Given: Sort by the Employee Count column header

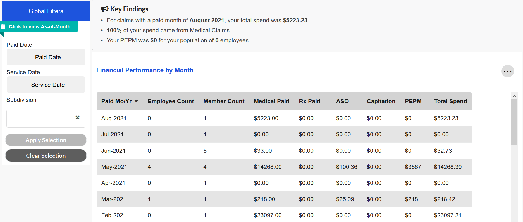Looking at the screenshot, I should (171, 101).
